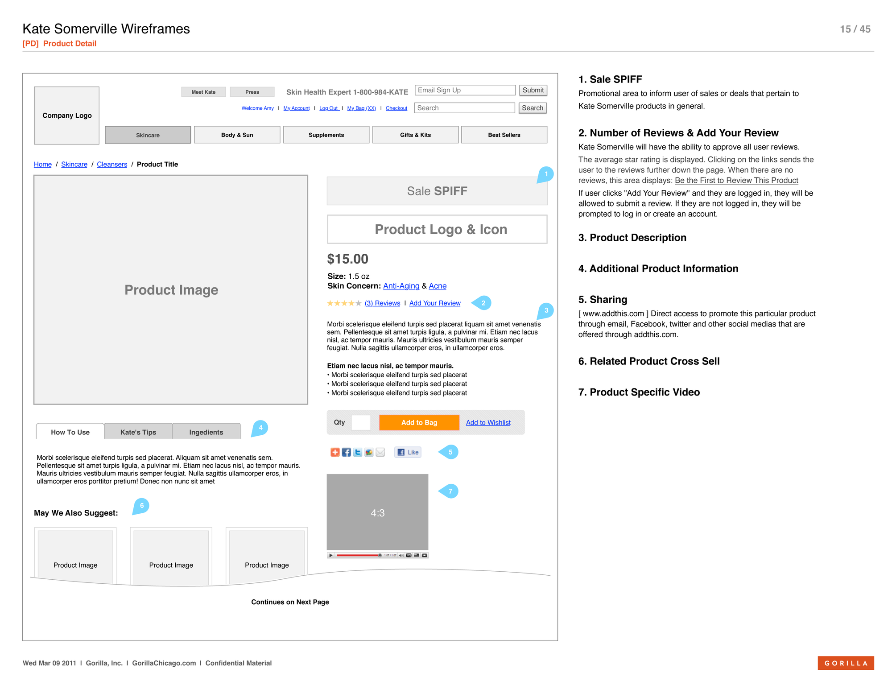
Task: Open the Meet Kate page
Action: click(203, 92)
